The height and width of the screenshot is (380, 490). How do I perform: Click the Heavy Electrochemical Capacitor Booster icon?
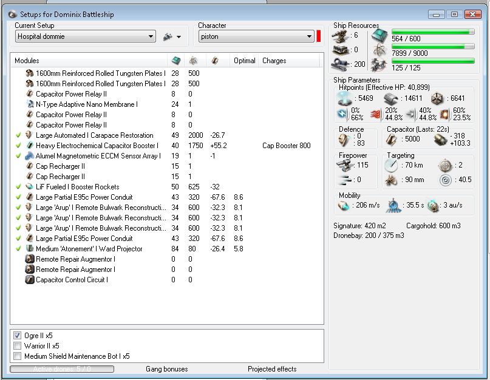click(30, 145)
